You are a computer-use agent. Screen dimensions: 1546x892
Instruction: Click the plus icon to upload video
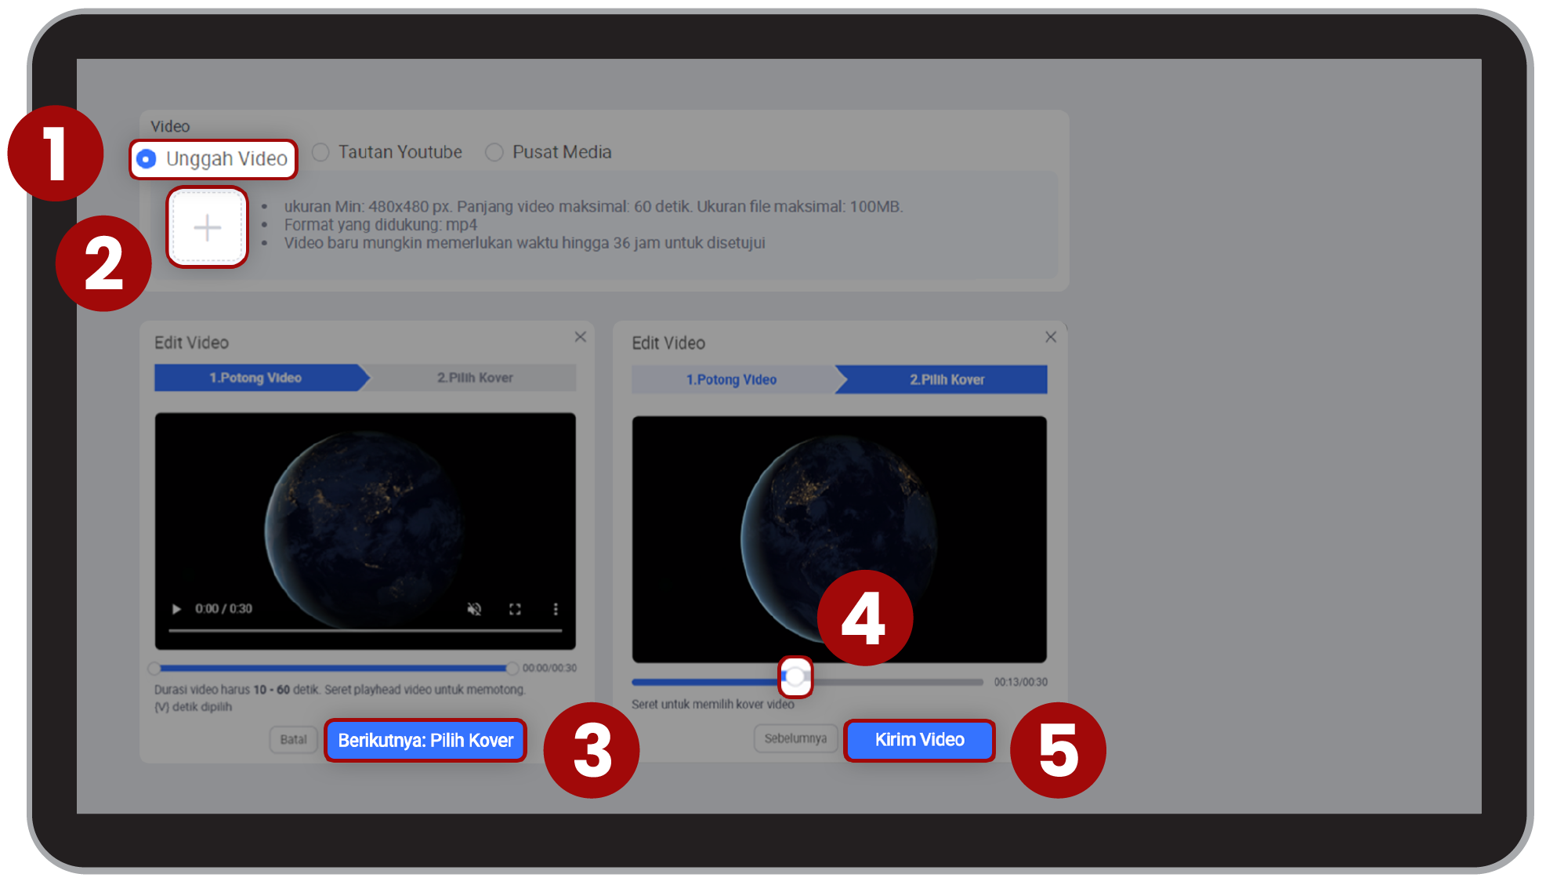(x=207, y=227)
